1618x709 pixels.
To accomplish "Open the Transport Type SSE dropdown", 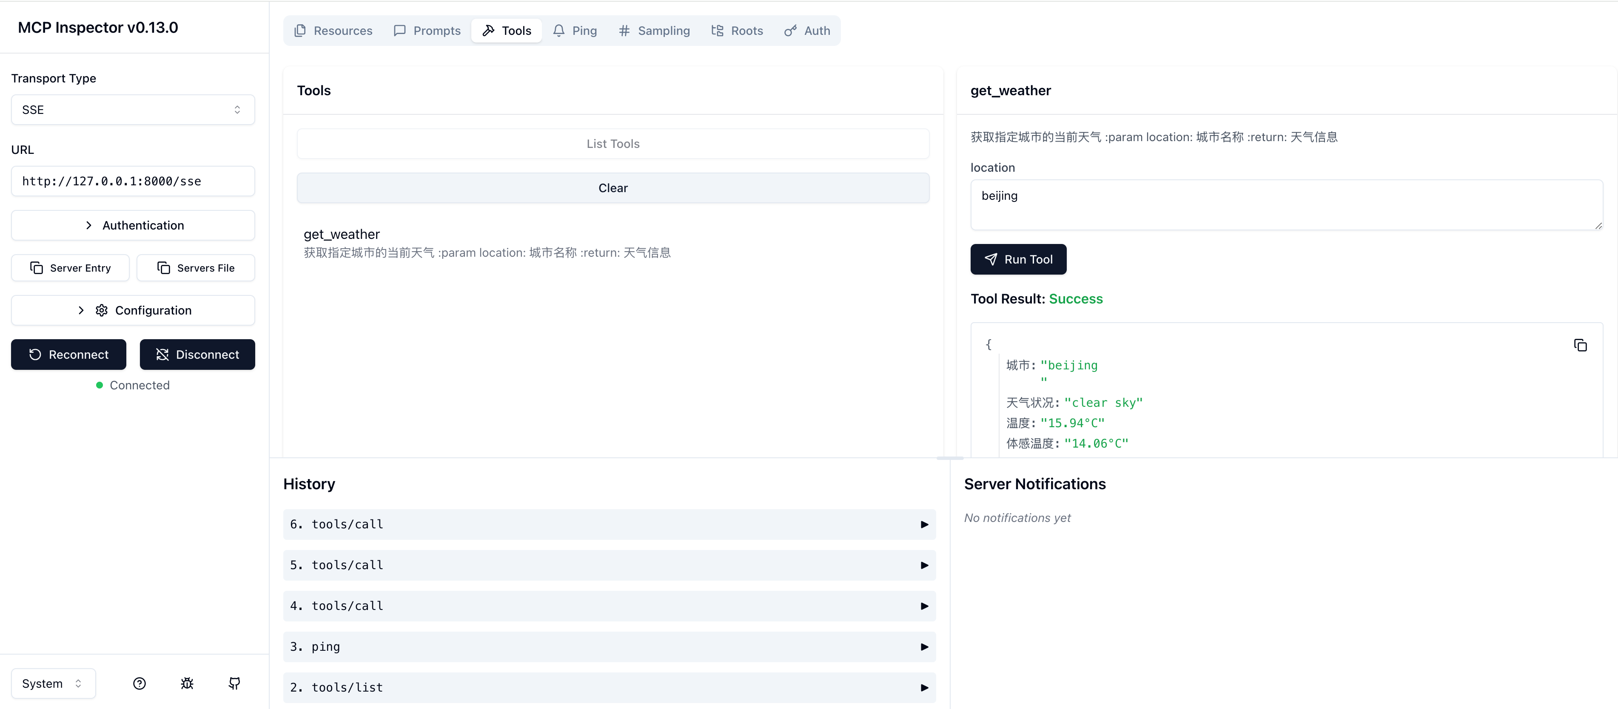I will click(x=133, y=110).
